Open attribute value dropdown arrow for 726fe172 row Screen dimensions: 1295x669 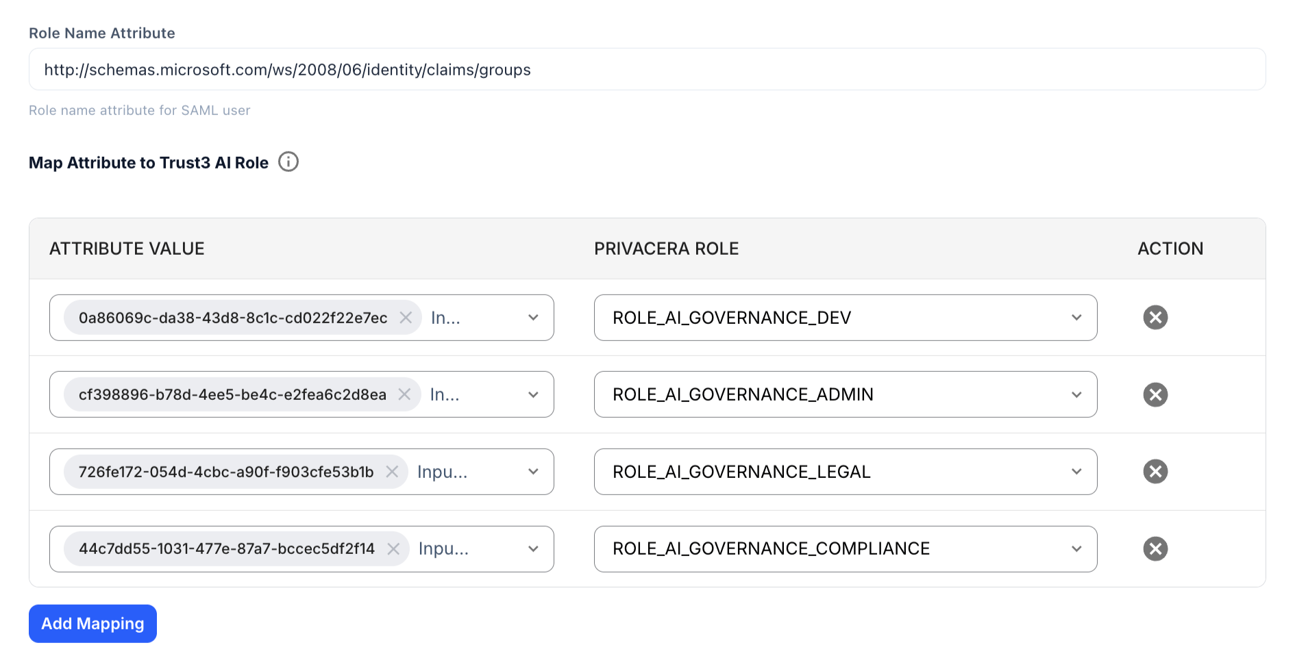tap(533, 472)
